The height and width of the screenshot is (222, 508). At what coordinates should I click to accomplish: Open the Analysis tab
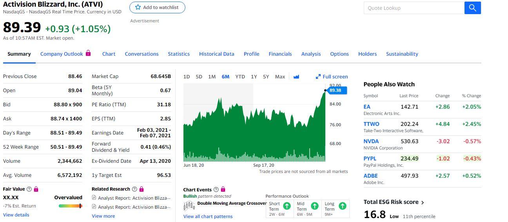[x=311, y=54]
